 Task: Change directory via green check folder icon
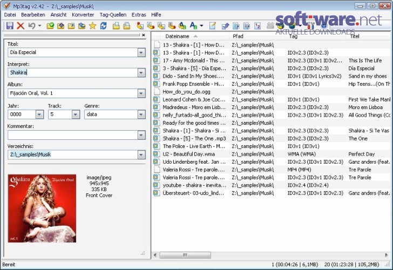point(50,25)
